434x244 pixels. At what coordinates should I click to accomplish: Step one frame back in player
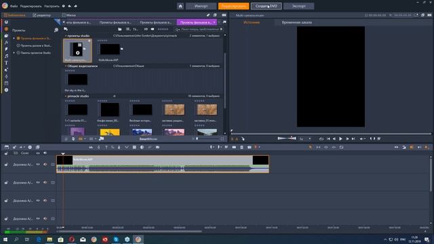coord(334,139)
